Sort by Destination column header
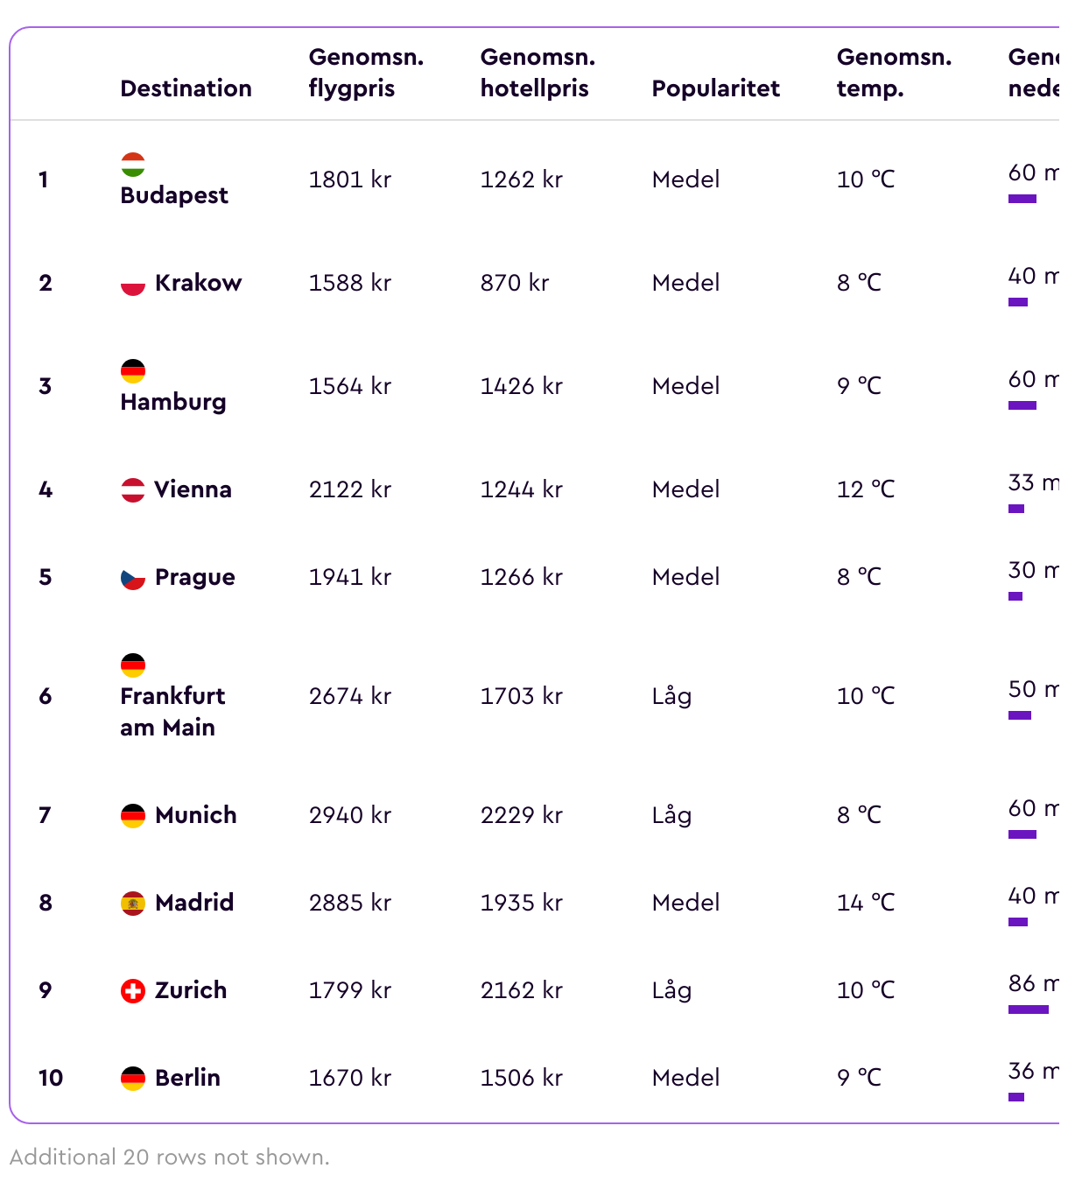 point(186,88)
